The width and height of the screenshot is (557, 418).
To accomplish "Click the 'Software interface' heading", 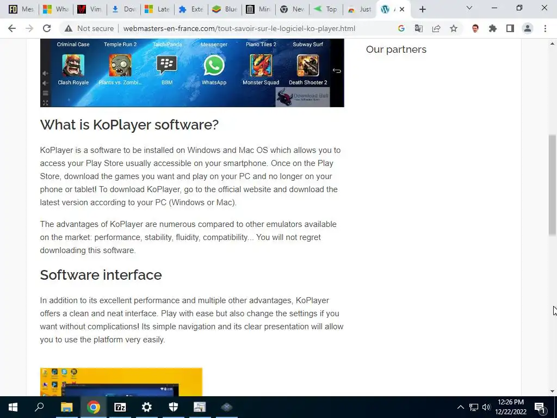I will tap(101, 275).
